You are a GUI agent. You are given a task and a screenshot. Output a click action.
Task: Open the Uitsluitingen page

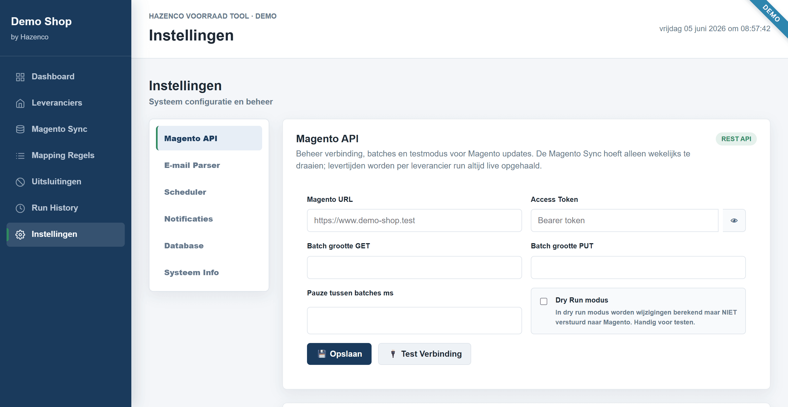66,182
